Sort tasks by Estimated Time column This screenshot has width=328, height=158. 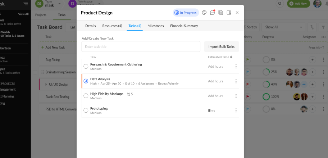[231, 57]
